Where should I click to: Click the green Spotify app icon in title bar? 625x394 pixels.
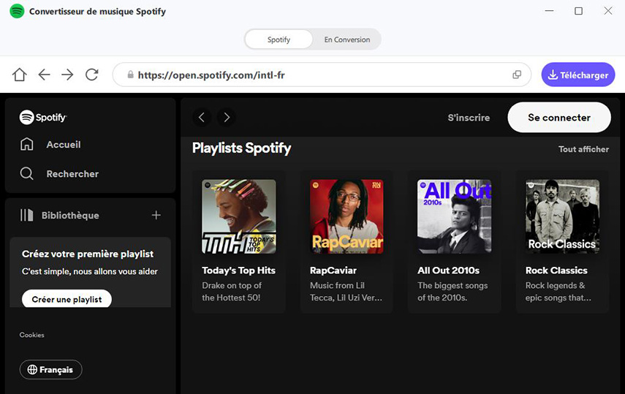tap(17, 11)
